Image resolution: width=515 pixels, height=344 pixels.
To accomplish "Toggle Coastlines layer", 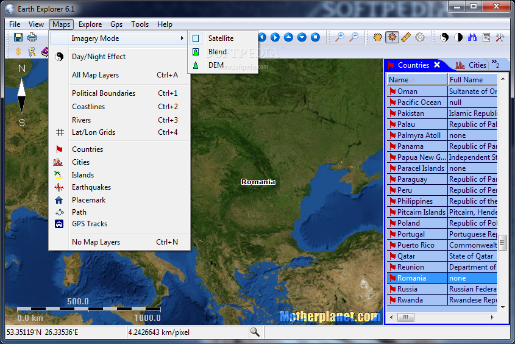I will coord(119,107).
